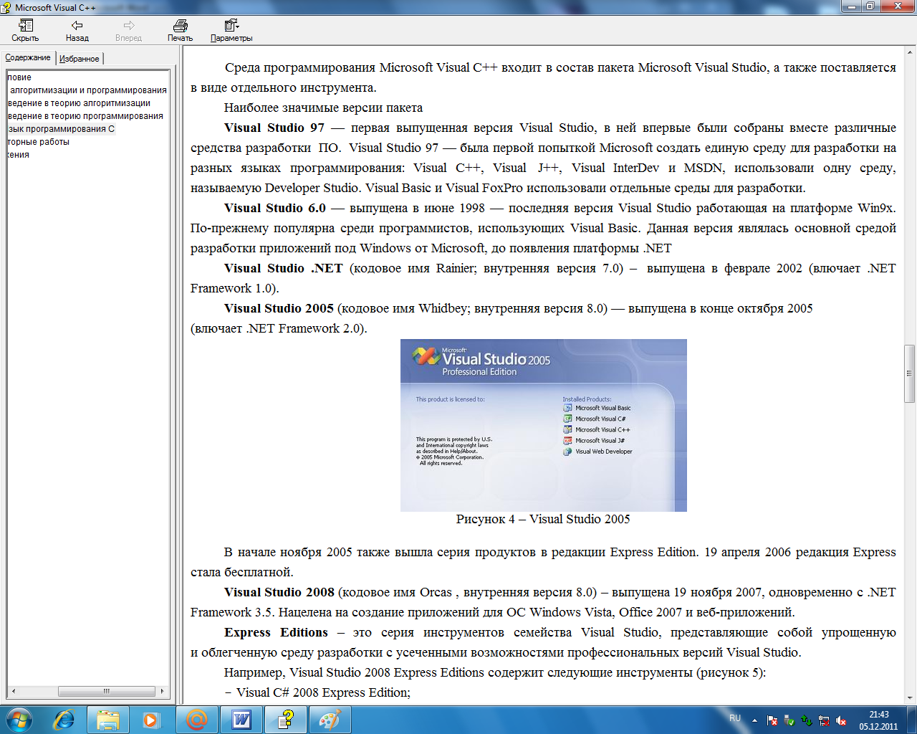Select the contents entry ending in "ловие"
The image size is (917, 734).
[x=19, y=77]
